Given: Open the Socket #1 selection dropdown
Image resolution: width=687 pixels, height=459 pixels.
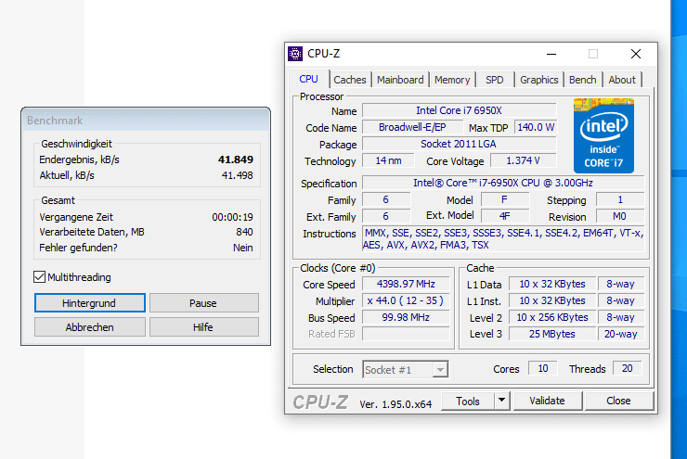Looking at the screenshot, I should tap(406, 370).
